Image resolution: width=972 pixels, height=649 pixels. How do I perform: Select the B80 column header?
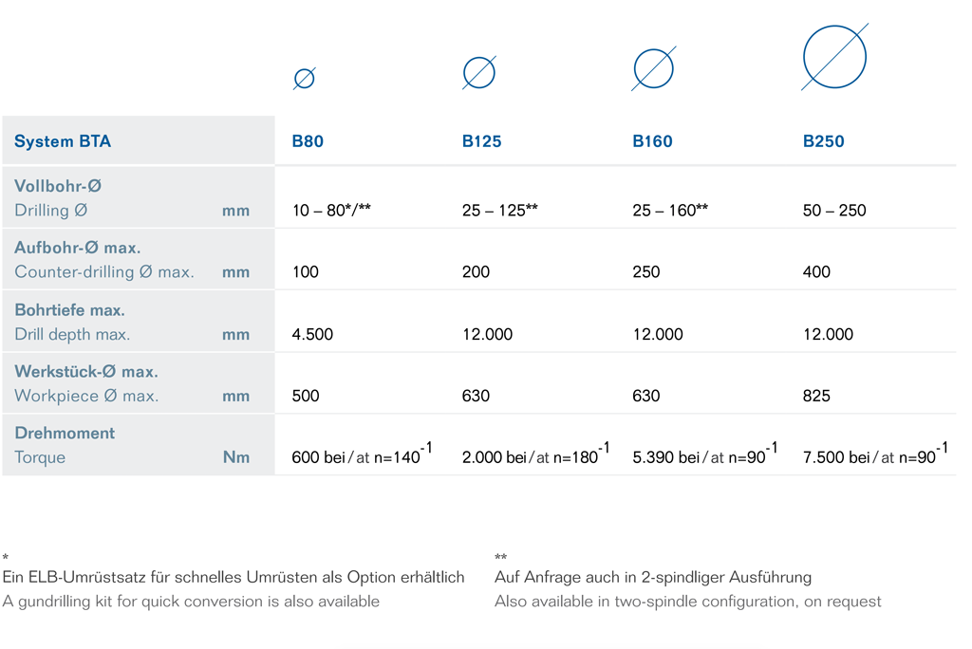click(x=308, y=141)
